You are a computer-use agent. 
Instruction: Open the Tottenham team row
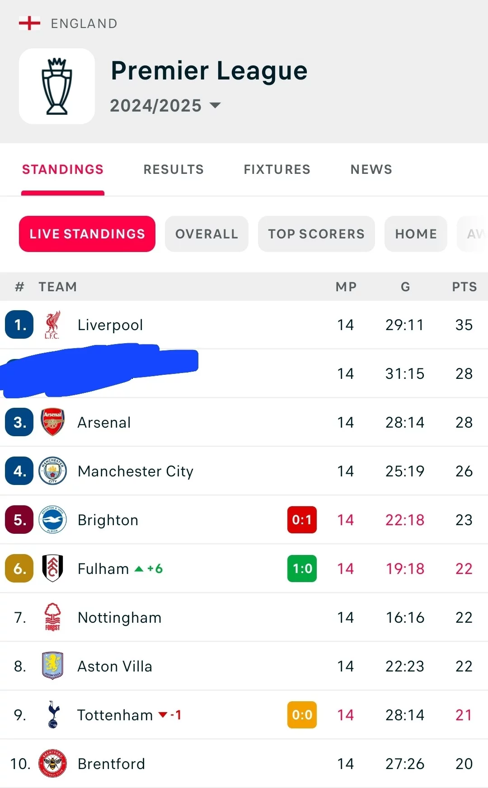115,715
